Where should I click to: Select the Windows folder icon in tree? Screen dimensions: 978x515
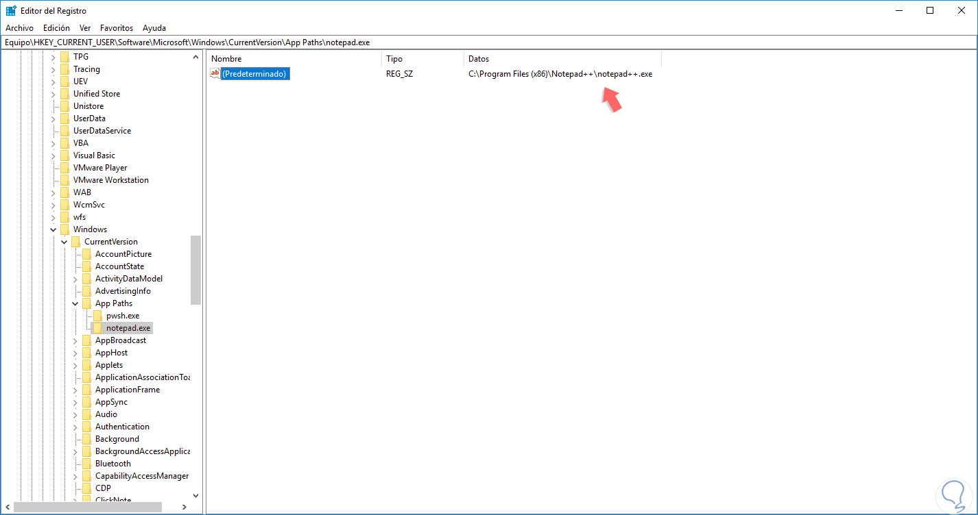[x=65, y=229]
